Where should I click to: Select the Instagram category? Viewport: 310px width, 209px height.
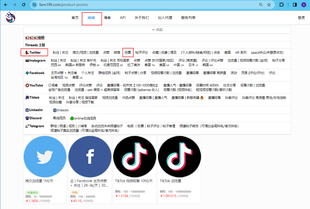pyautogui.click(x=35, y=61)
